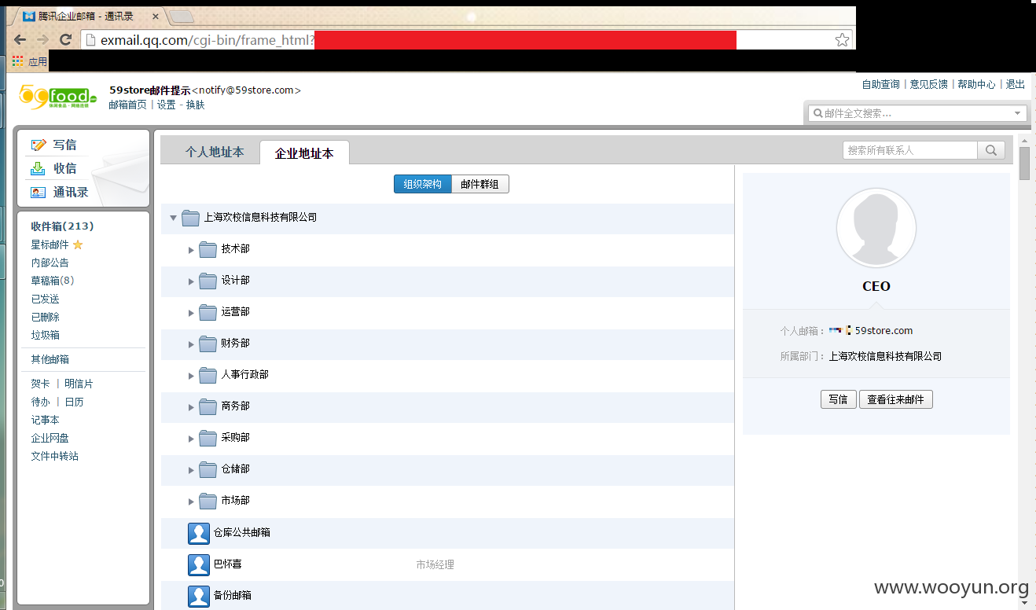Switch view to 组织架构
The height and width of the screenshot is (610, 1036).
tap(422, 184)
